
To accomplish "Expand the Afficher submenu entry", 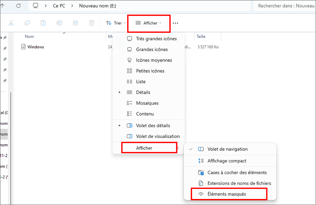I will (x=149, y=148).
